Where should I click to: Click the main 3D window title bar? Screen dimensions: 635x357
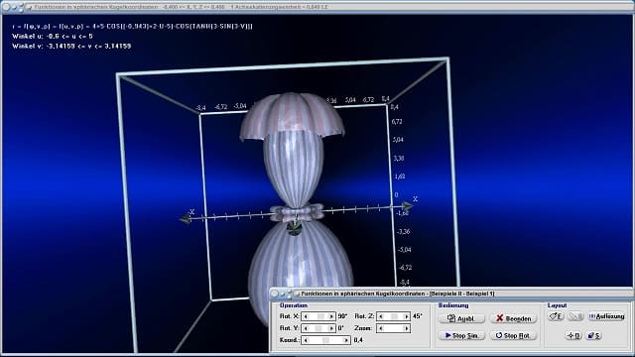[317, 7]
